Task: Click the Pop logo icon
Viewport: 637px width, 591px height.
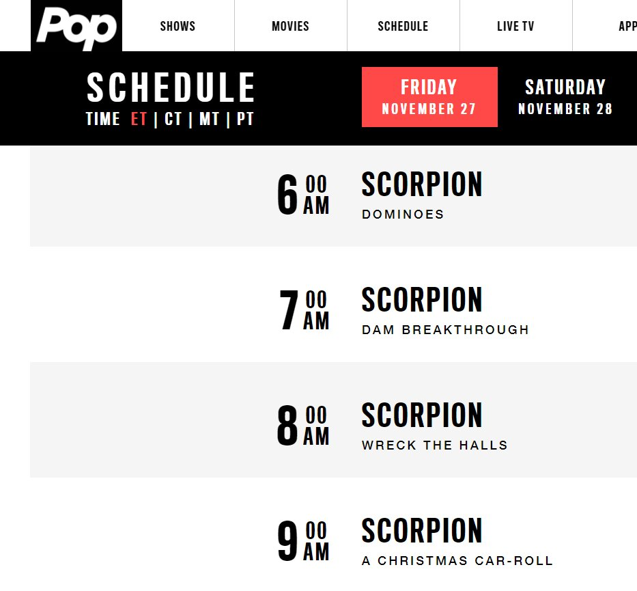Action: pos(76,25)
